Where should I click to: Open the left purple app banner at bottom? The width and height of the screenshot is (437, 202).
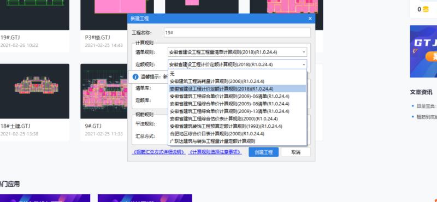(x=45, y=198)
